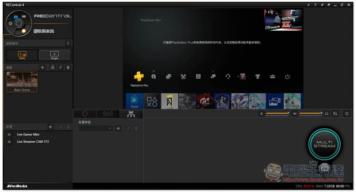356x192 pixels.
Task: Click the PlayStation Store tile in the preview
Action: 134,101
